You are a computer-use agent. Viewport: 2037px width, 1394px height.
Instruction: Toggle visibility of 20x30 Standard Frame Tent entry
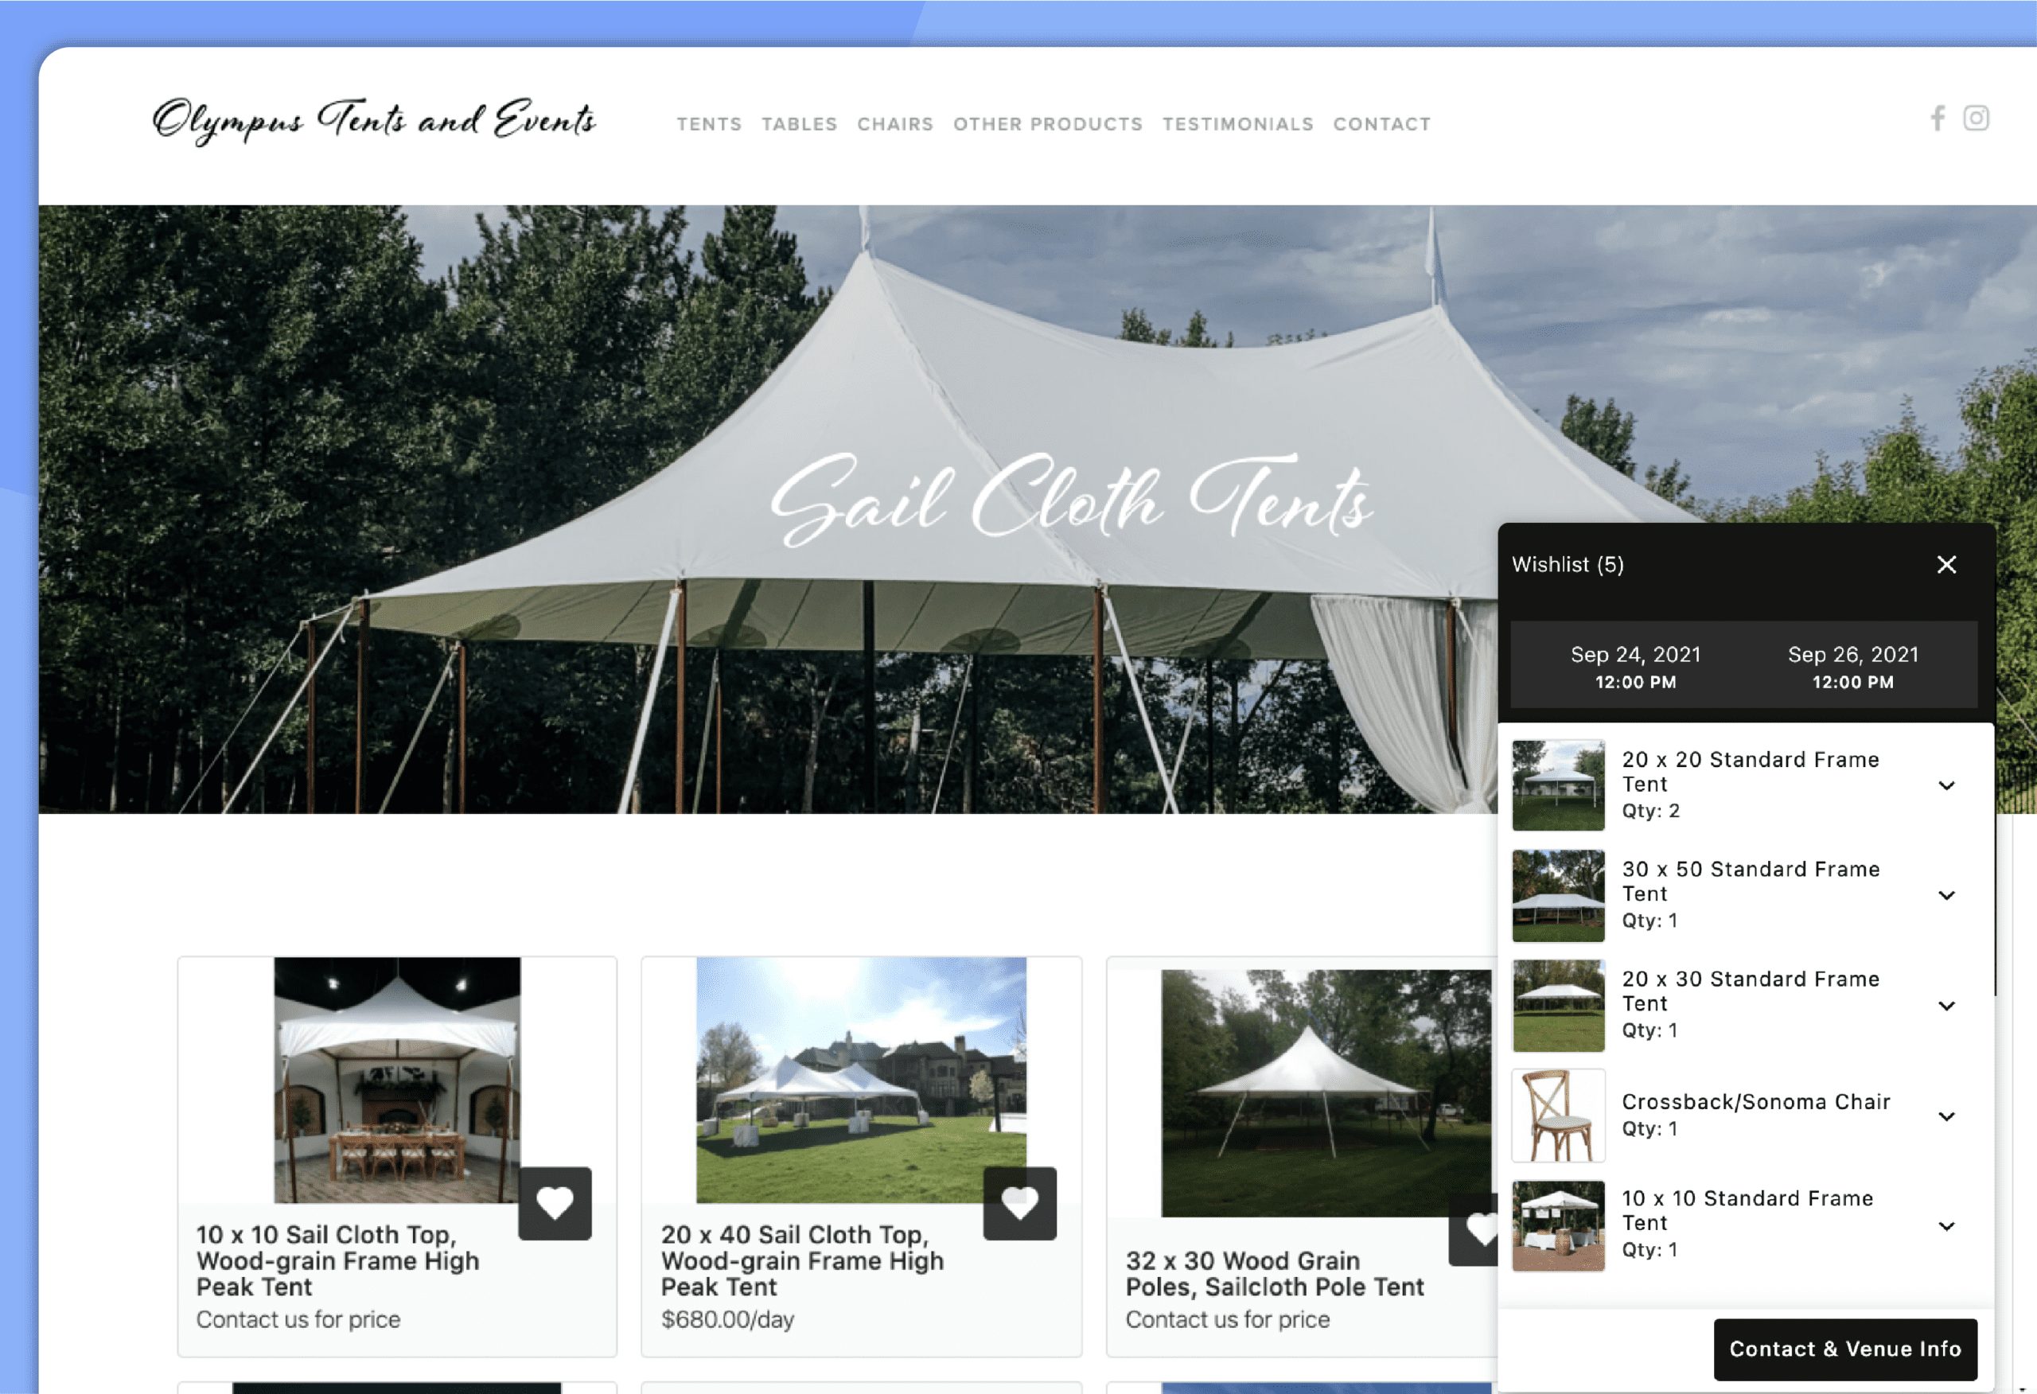tap(1945, 1003)
